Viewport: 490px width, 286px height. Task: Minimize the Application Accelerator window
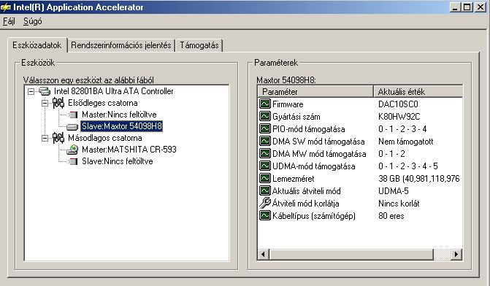[x=455, y=7]
